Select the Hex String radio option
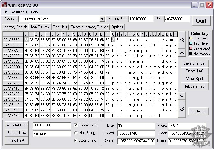Screen dimensions: 214x150 click(x=75, y=133)
